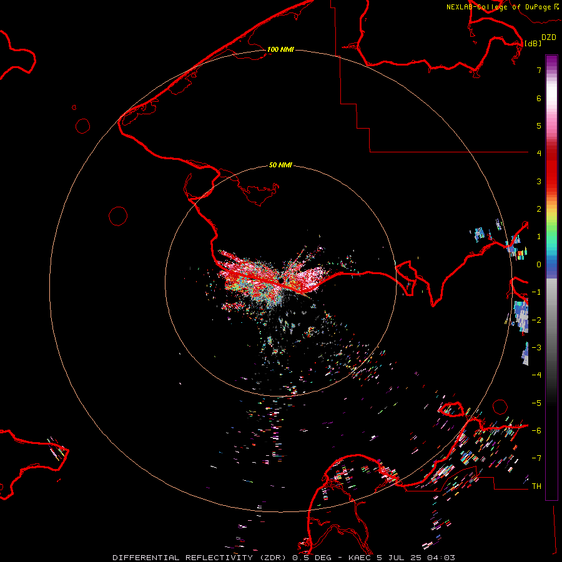This screenshot has width=562, height=562.
Task: Select scale value "5" on legend
Action: tap(539, 126)
